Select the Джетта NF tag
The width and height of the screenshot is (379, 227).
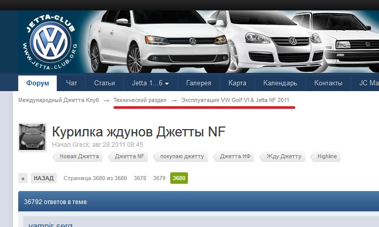point(128,157)
